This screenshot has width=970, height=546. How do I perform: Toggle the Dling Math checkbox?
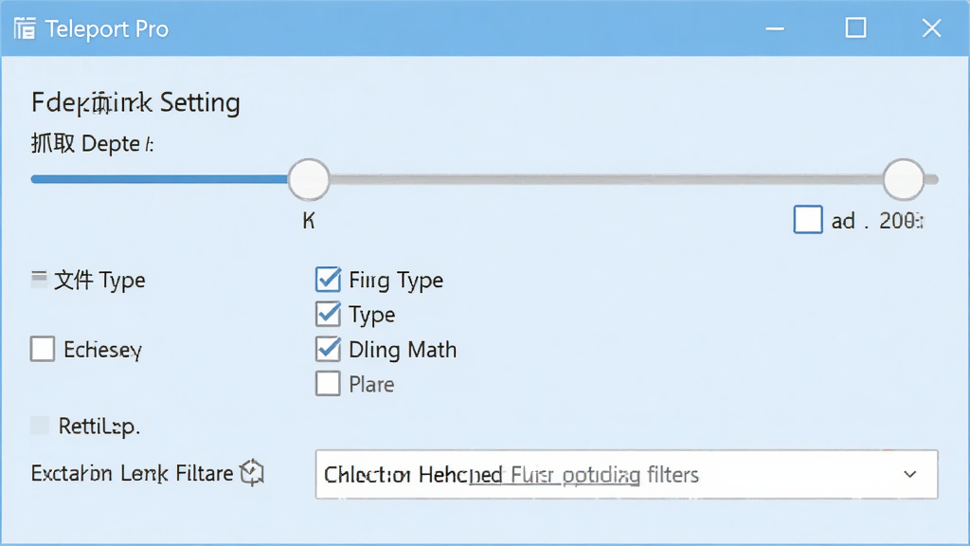[328, 349]
